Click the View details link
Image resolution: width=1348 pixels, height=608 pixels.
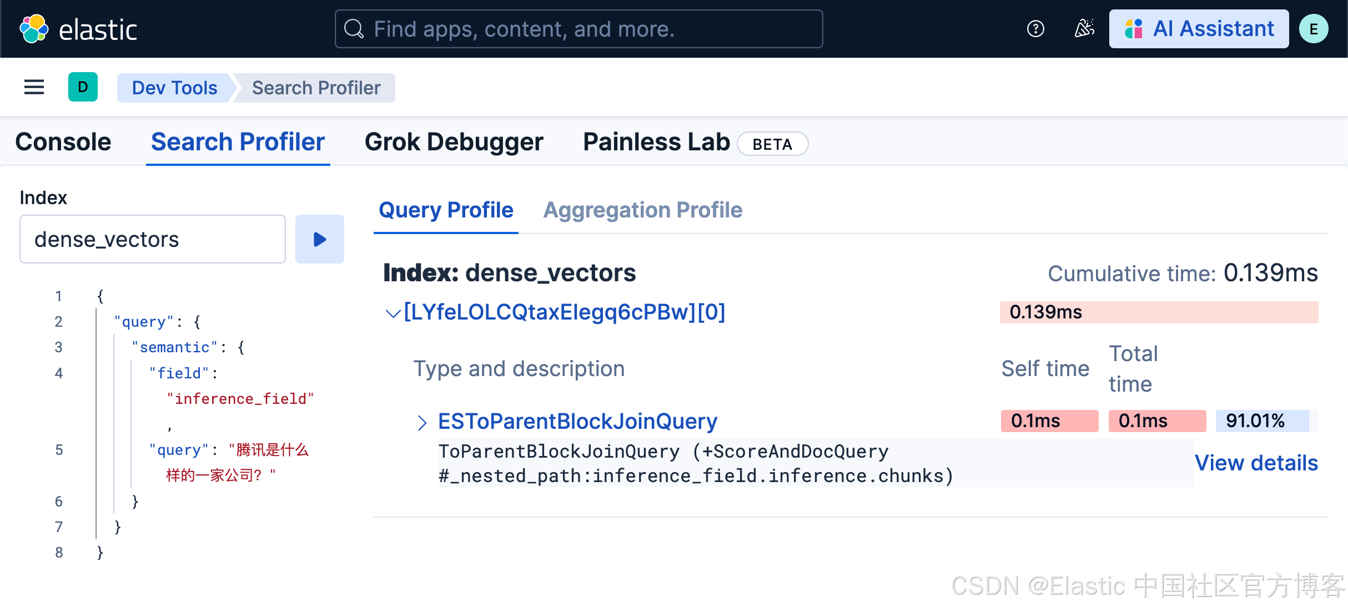1256,463
